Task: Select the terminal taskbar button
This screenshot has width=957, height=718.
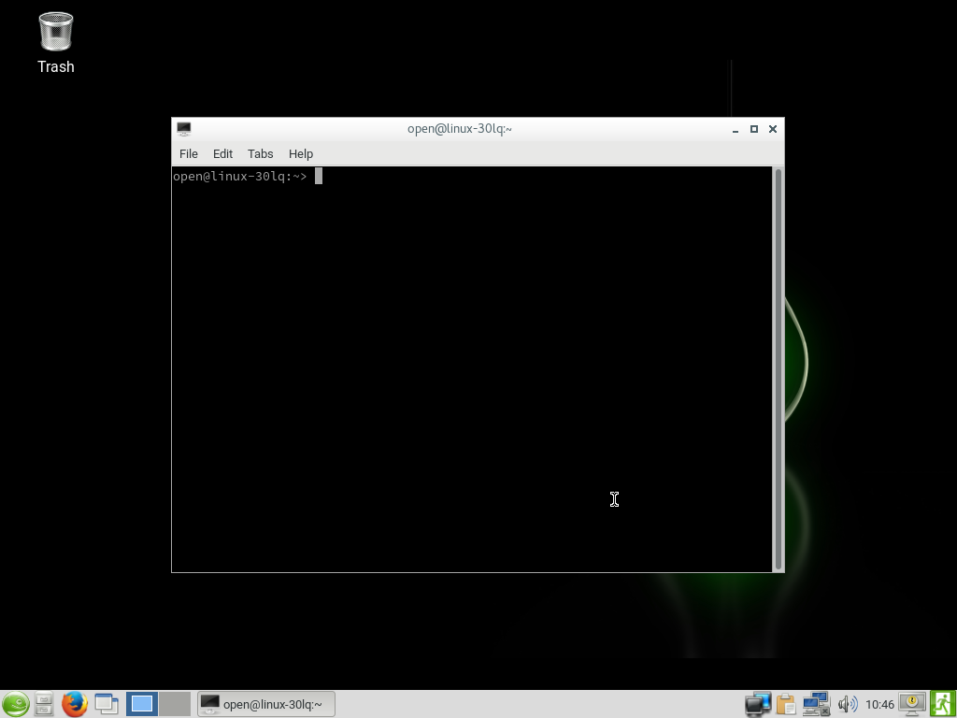Action: point(266,704)
